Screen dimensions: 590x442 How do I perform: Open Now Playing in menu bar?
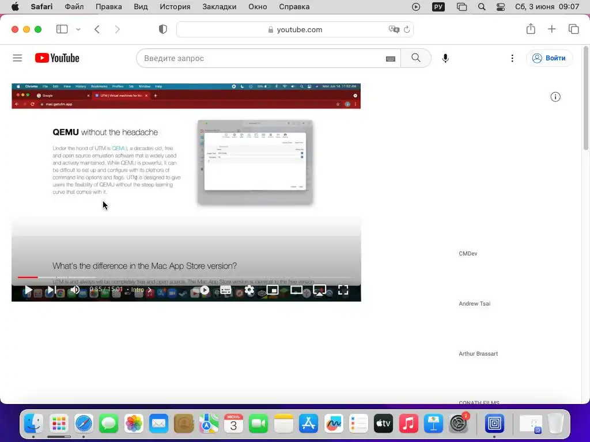(416, 7)
